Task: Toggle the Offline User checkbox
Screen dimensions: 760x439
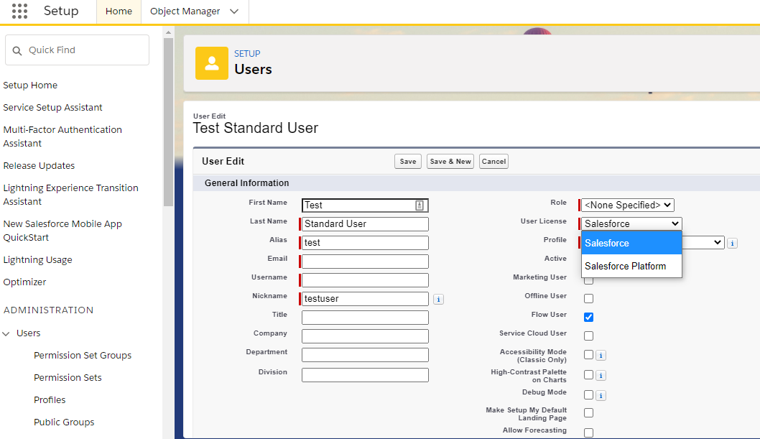Action: point(588,298)
